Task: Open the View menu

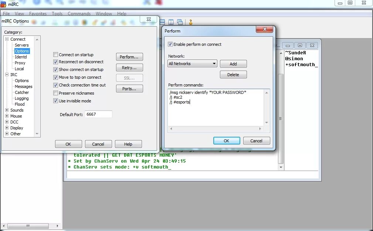Action: [x=19, y=14]
